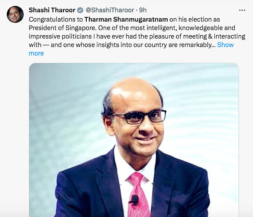Open Shashi Tharoor's round profile avatar
This screenshot has height=217, width=253.
[15, 14]
